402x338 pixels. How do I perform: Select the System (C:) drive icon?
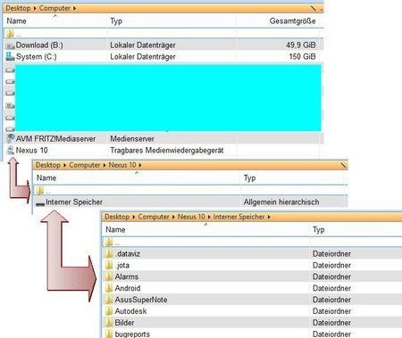coord(10,56)
